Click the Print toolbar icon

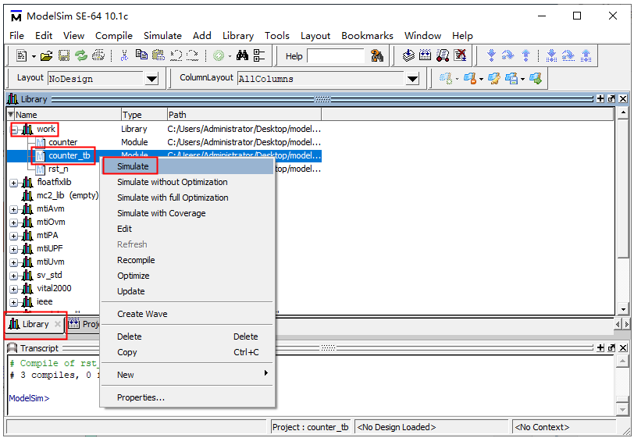coord(98,56)
